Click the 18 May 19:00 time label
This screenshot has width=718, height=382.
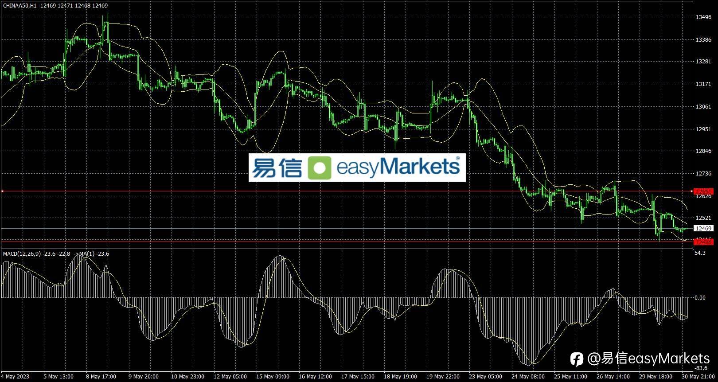[x=400, y=377]
